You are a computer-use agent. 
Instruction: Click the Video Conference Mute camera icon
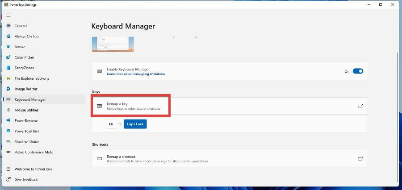click(8, 152)
